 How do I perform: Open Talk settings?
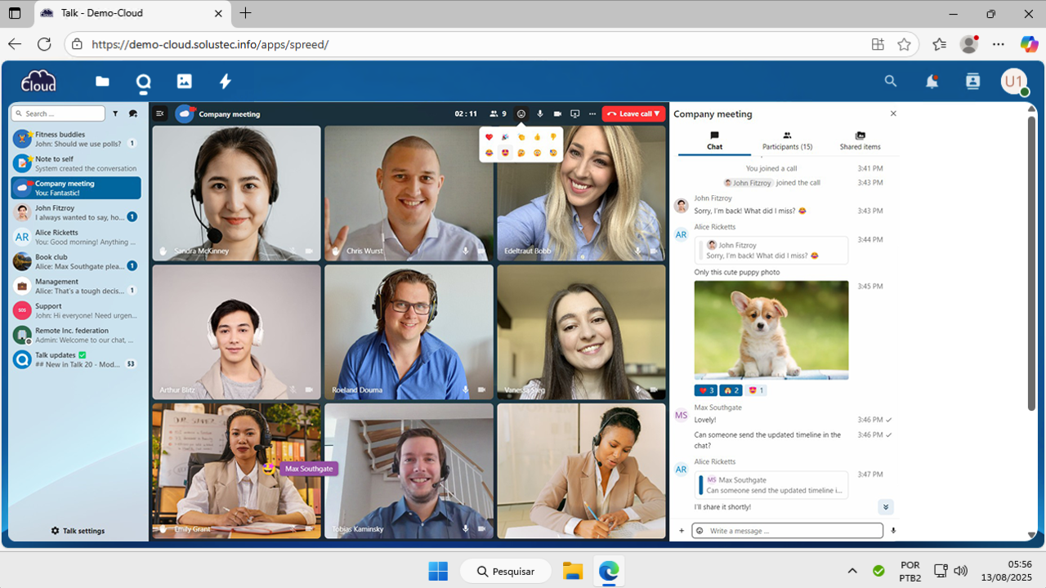[x=78, y=531]
